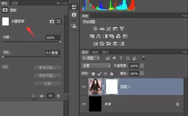Switch to the 通道 tab

point(95,52)
